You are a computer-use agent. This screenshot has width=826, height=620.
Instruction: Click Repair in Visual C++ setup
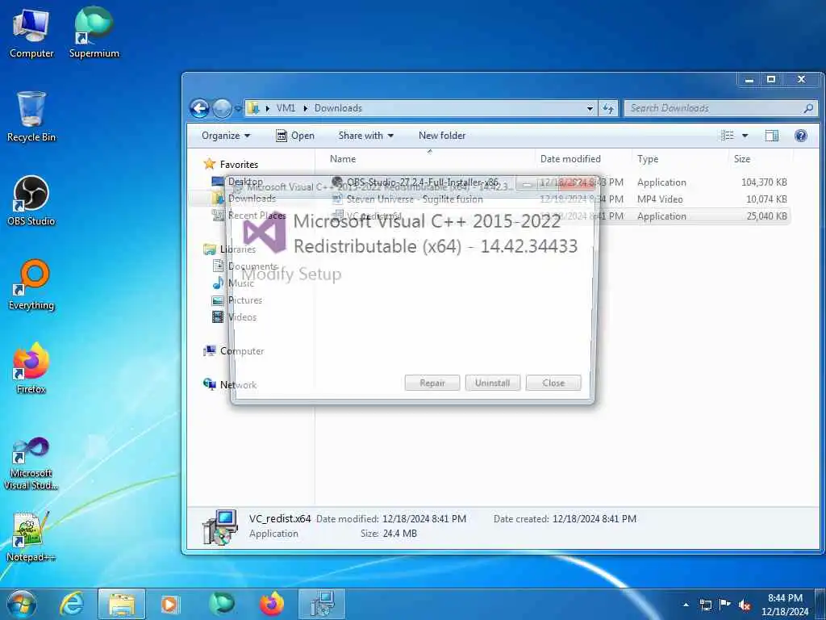click(432, 383)
